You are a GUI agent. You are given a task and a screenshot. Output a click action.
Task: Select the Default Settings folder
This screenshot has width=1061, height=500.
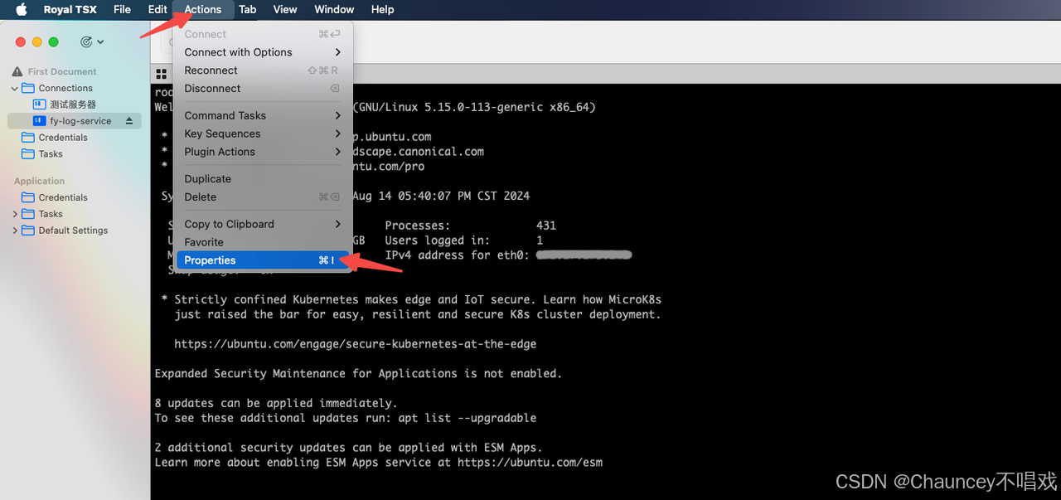pos(73,231)
